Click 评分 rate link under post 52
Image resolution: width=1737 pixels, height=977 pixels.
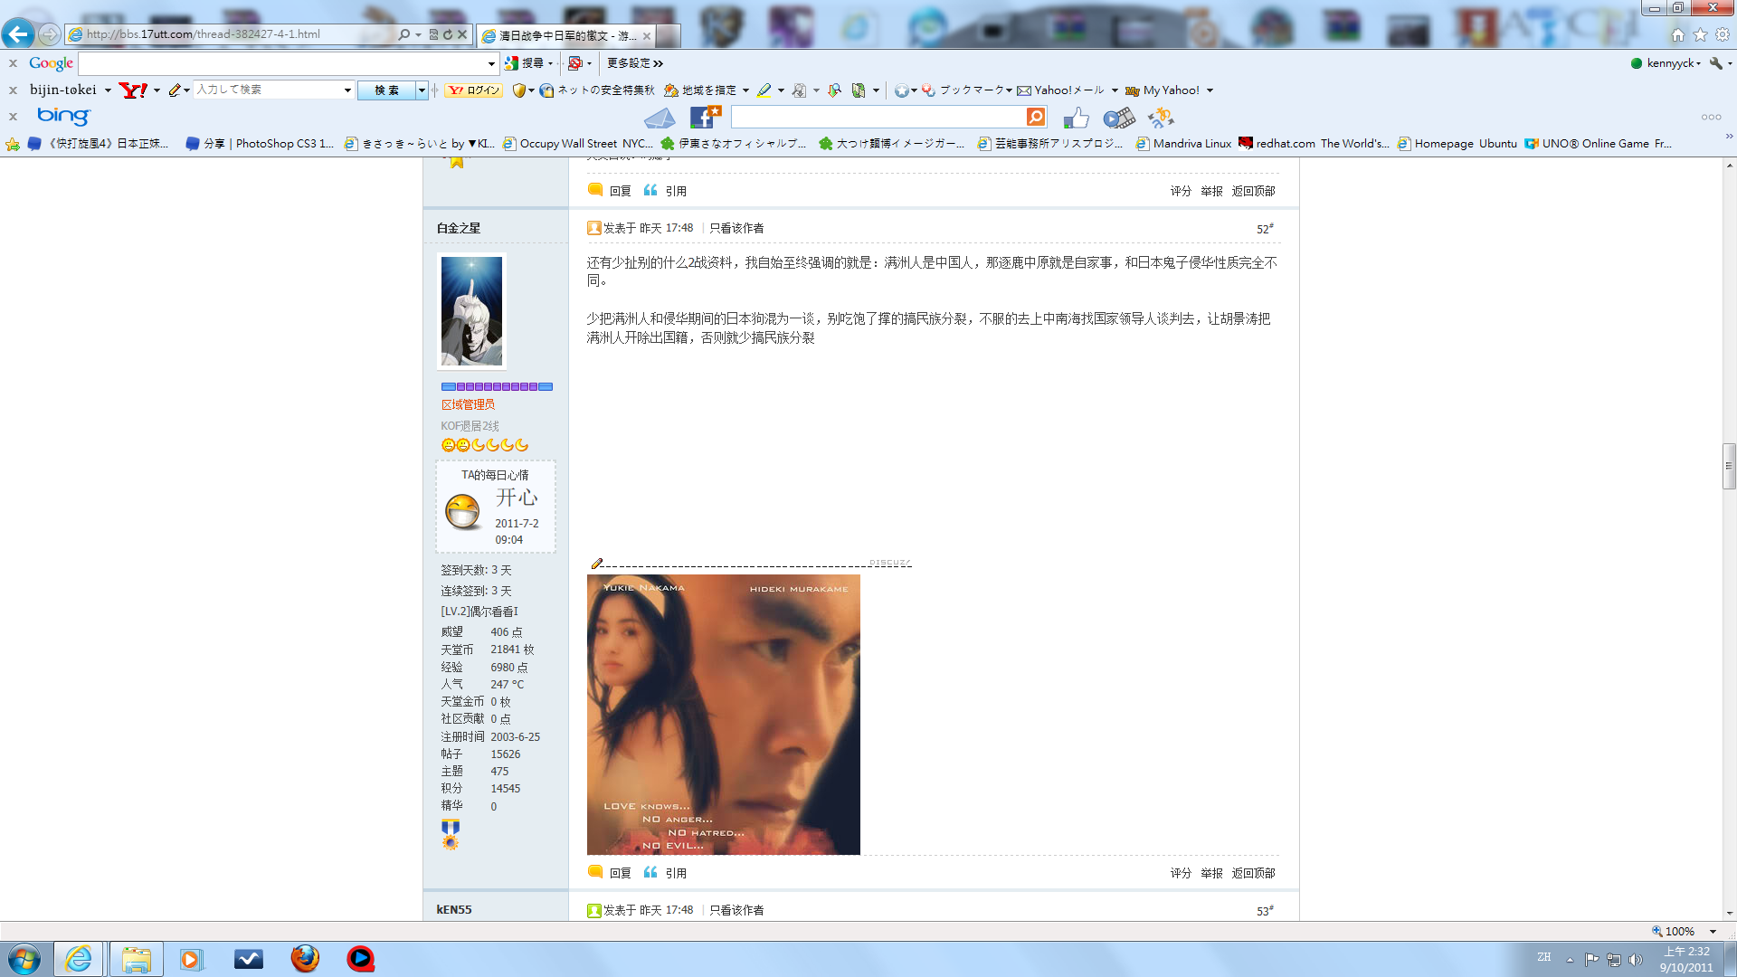(1181, 873)
